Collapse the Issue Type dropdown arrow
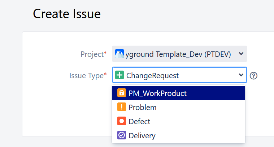This screenshot has height=147, width=274. [x=241, y=75]
